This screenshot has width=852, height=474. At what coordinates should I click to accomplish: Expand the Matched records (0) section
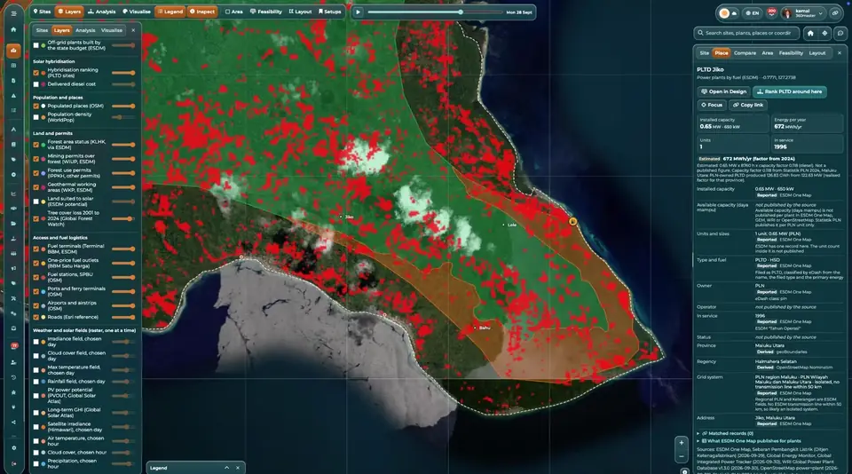click(726, 433)
